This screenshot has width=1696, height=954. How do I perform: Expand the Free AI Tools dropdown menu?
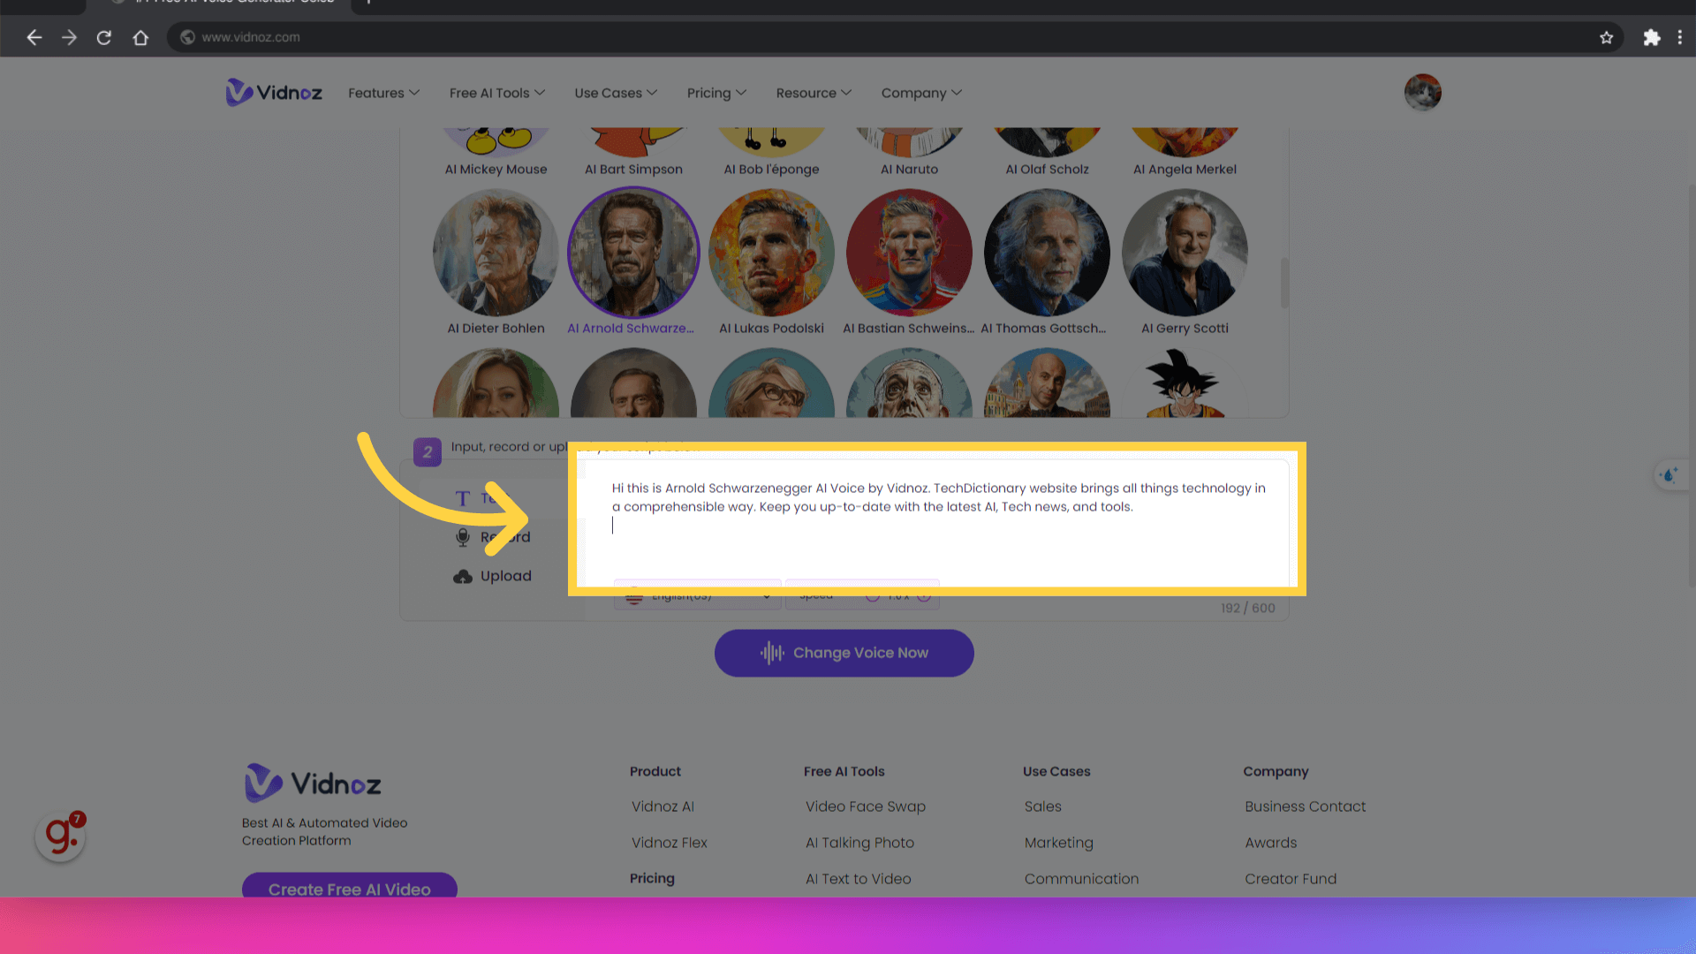coord(496,92)
